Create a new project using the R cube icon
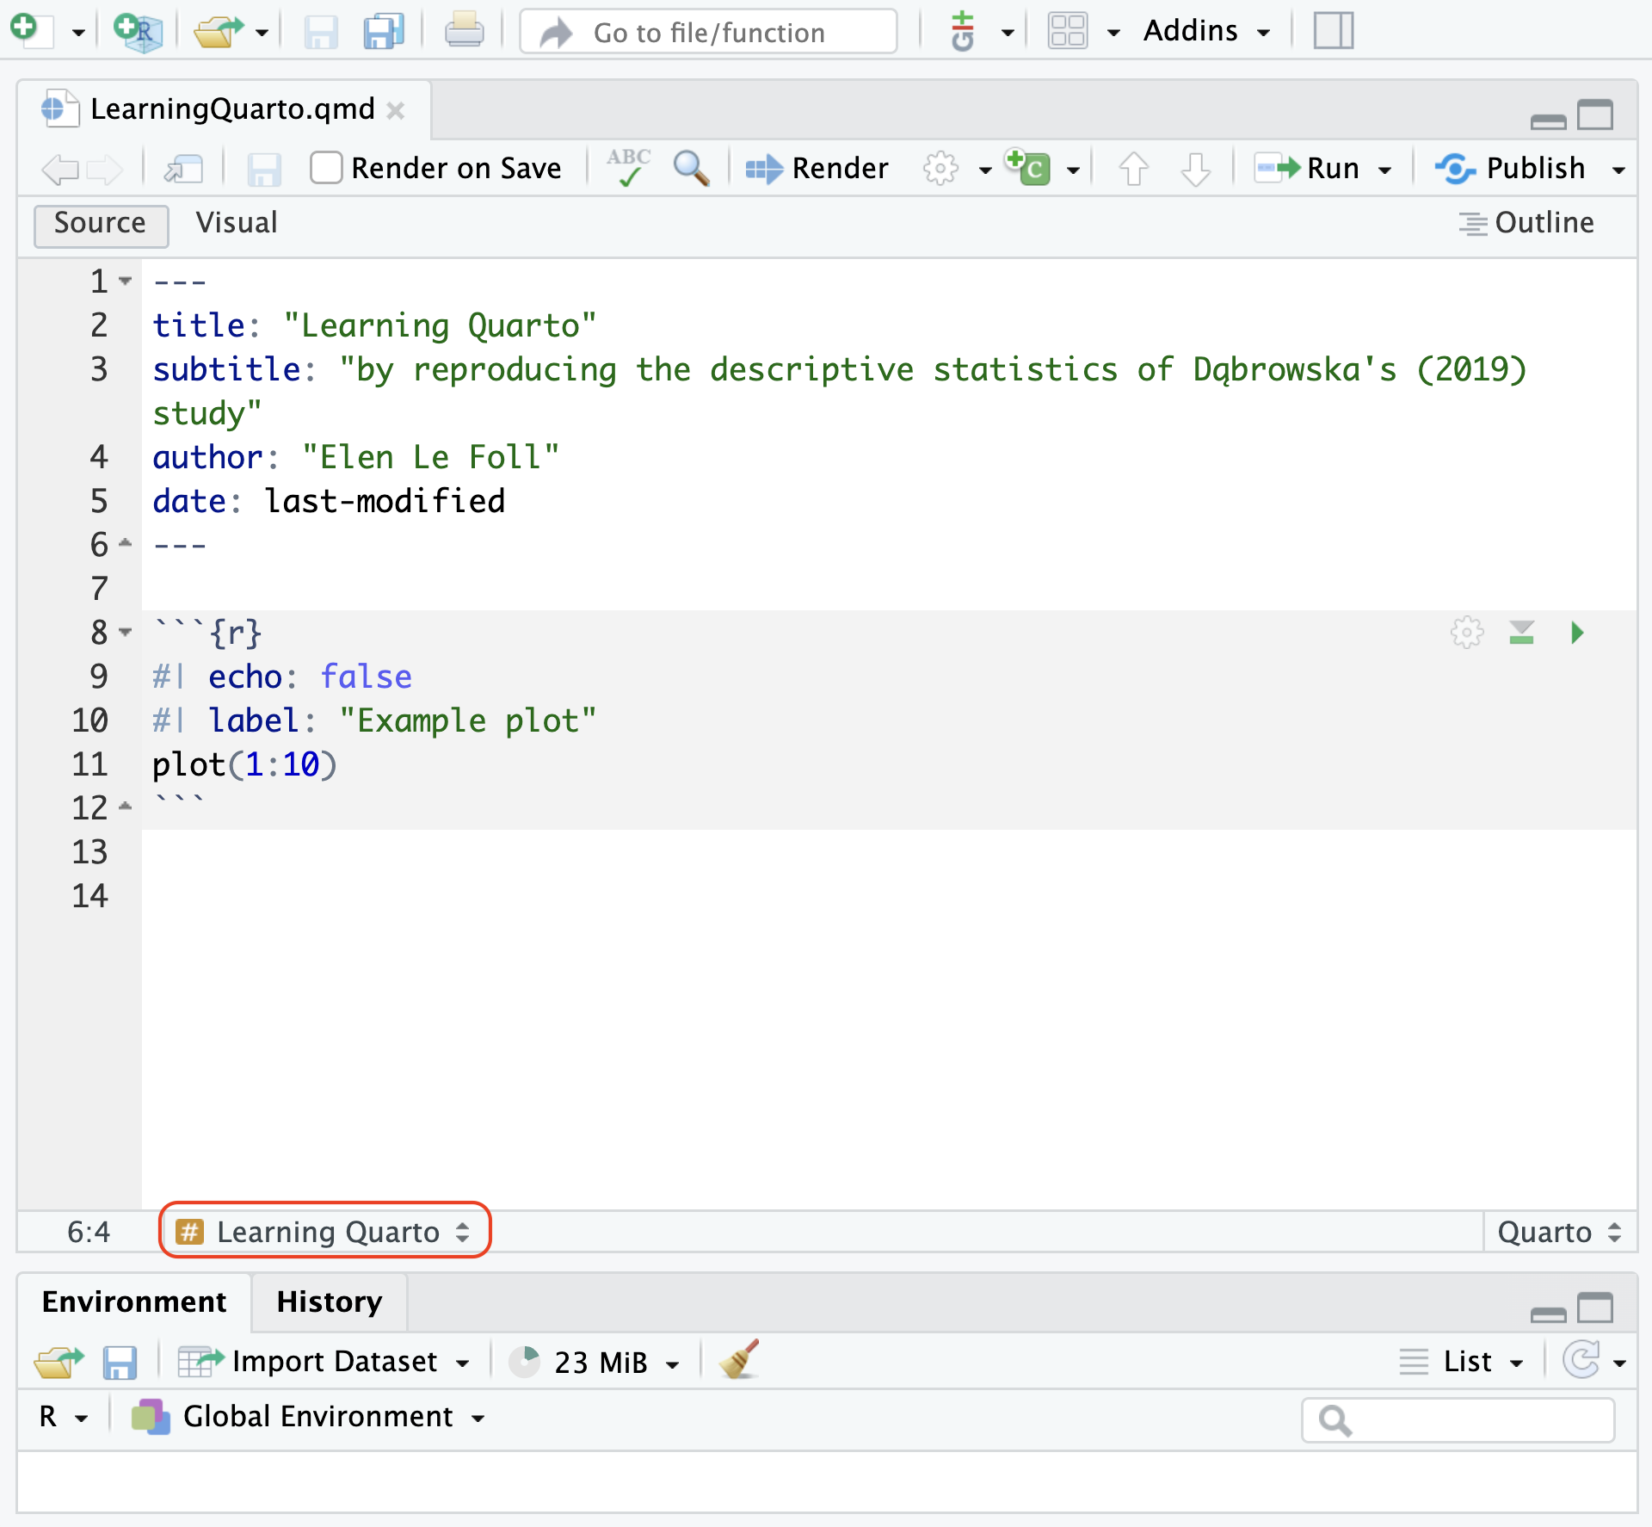 click(136, 30)
